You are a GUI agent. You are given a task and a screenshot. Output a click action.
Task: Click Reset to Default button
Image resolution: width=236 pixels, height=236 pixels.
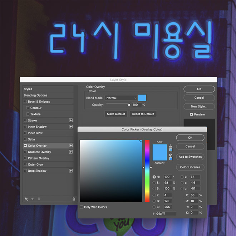click(143, 114)
